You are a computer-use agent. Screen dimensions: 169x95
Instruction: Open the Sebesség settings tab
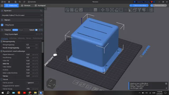click(x=21, y=38)
